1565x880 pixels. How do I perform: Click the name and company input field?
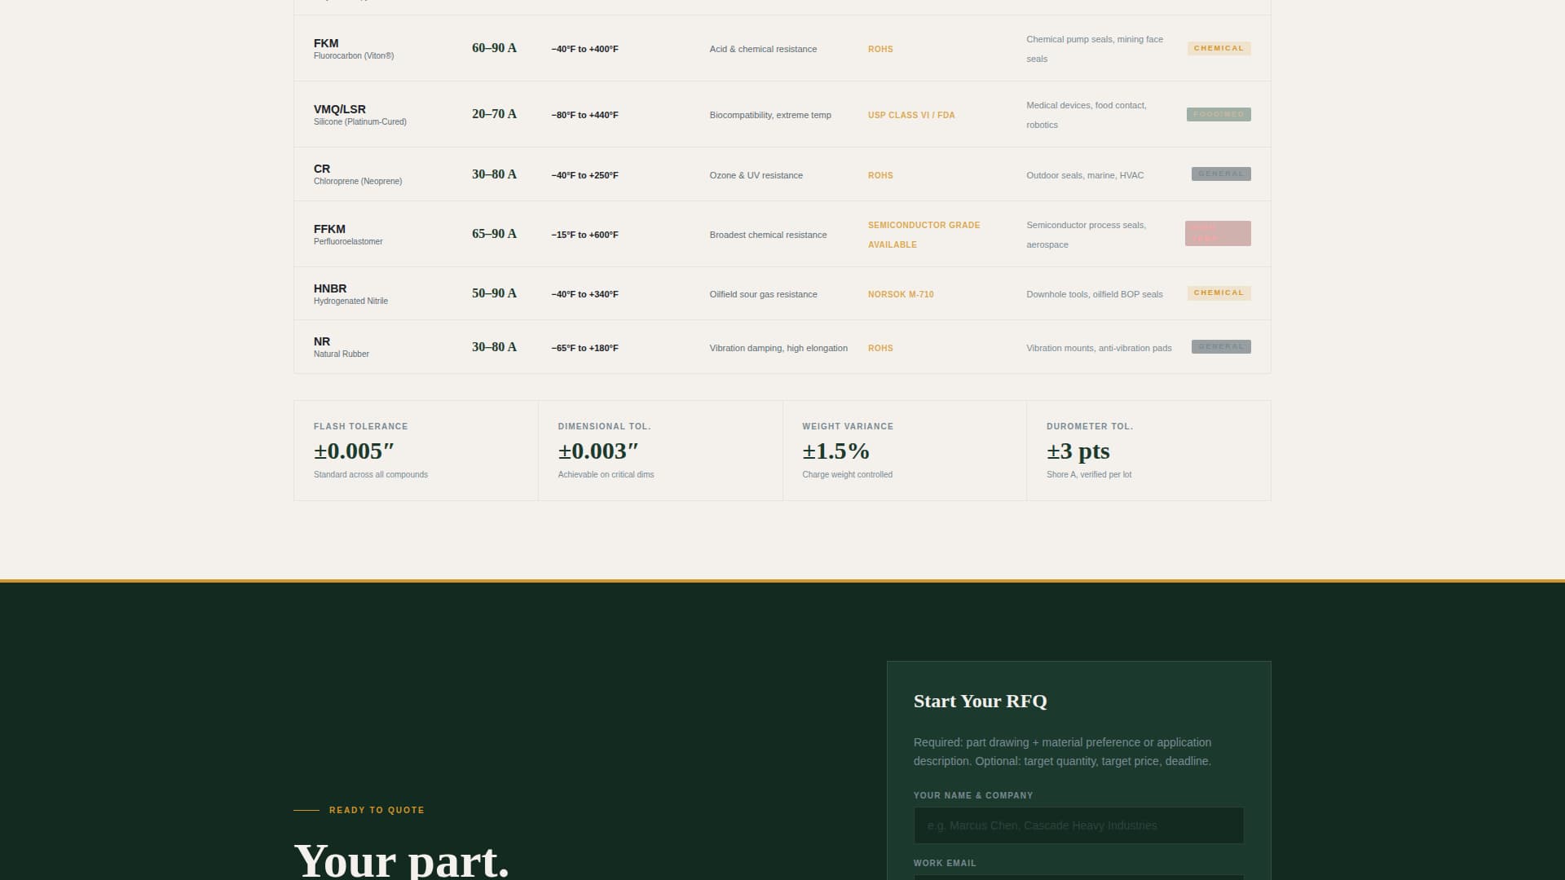pos(1078,825)
